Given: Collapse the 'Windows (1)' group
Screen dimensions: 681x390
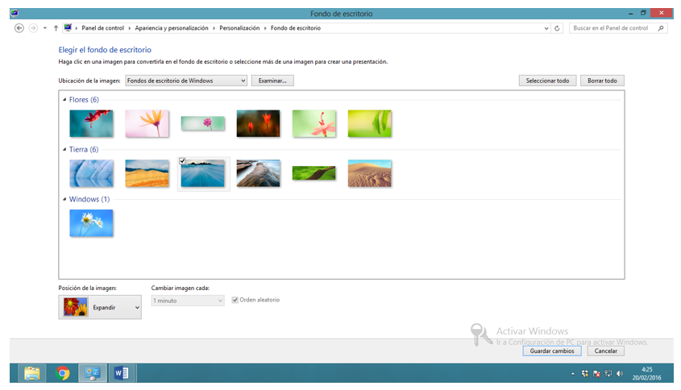Looking at the screenshot, I should click(x=64, y=199).
